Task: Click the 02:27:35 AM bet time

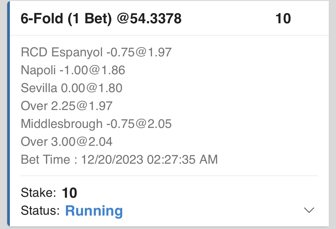Action: tap(182, 160)
